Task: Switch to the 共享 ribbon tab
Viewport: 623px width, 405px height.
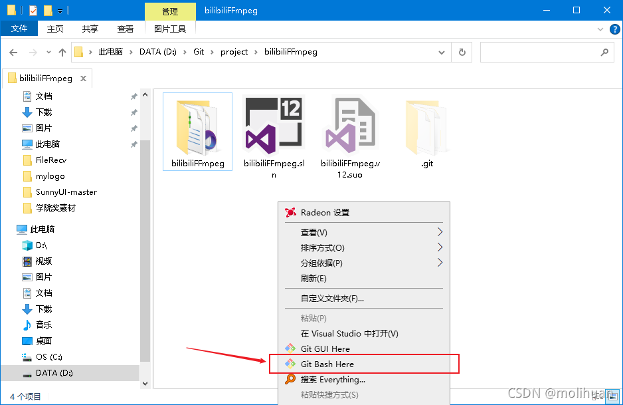Action: click(x=90, y=29)
